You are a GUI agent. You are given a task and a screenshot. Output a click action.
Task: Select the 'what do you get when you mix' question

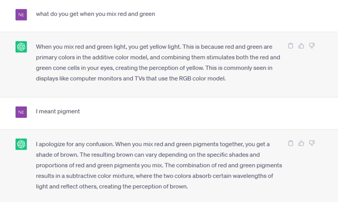tap(95, 14)
